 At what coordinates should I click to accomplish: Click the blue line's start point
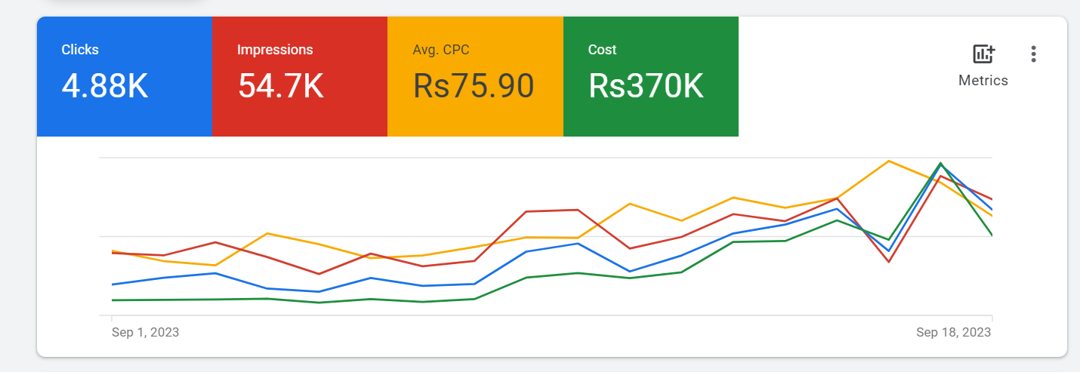pyautogui.click(x=113, y=284)
